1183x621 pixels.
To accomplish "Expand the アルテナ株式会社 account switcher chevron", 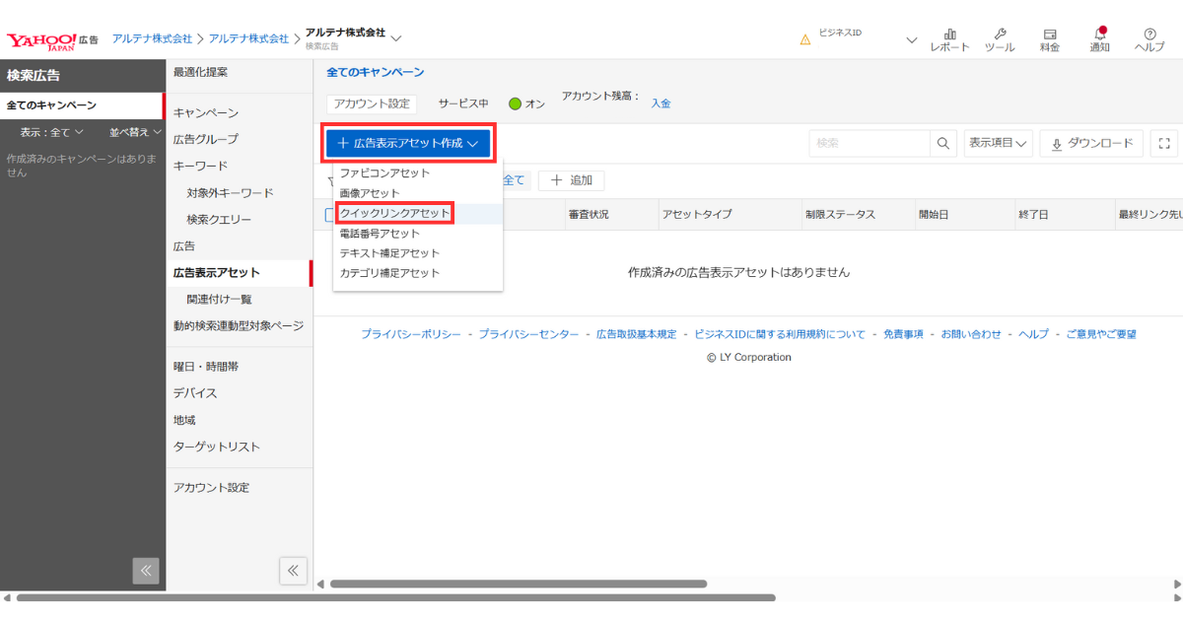I will pyautogui.click(x=396, y=38).
